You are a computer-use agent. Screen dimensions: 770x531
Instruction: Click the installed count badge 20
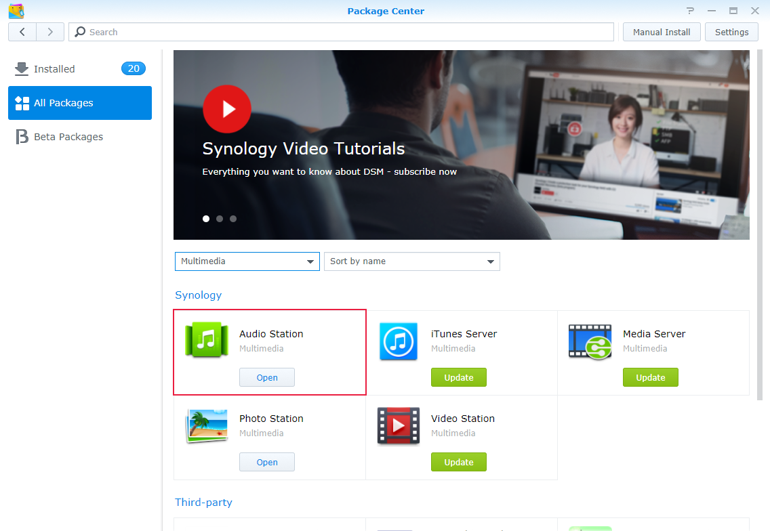tap(134, 68)
